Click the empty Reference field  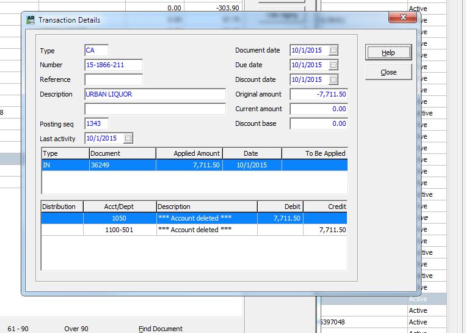[114, 79]
